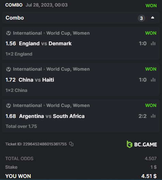
Task: Open stats icon for England vs Denmark
Action: pos(153,44)
